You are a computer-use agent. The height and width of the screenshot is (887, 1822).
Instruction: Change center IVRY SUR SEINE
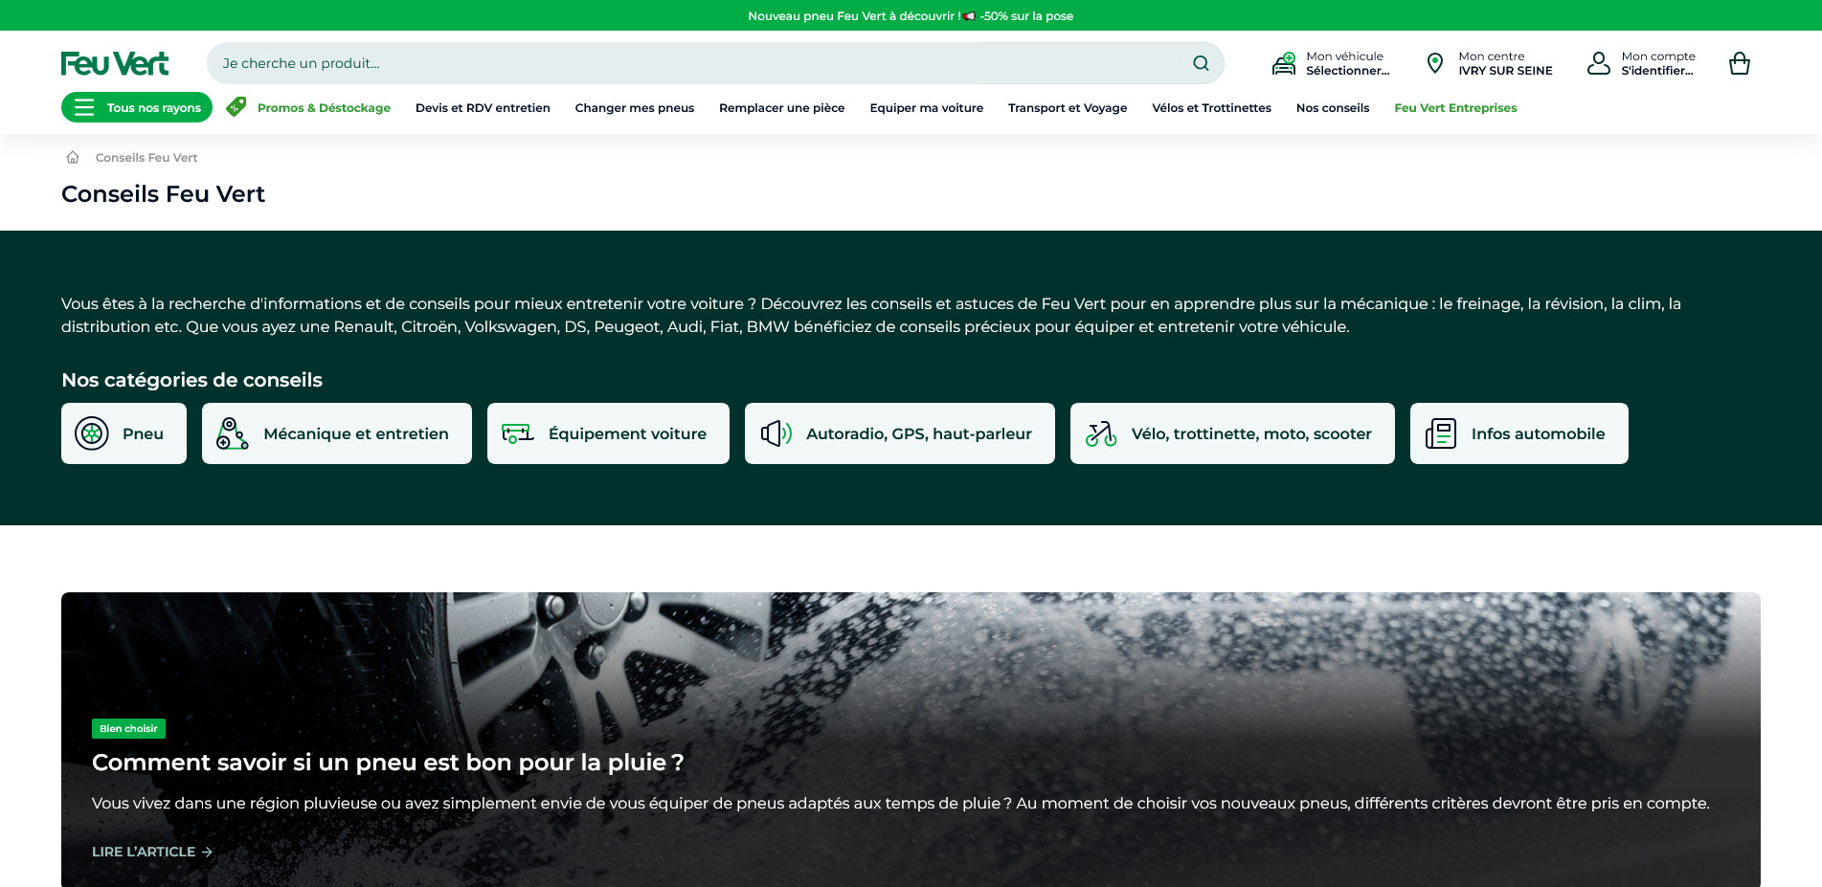tap(1505, 71)
